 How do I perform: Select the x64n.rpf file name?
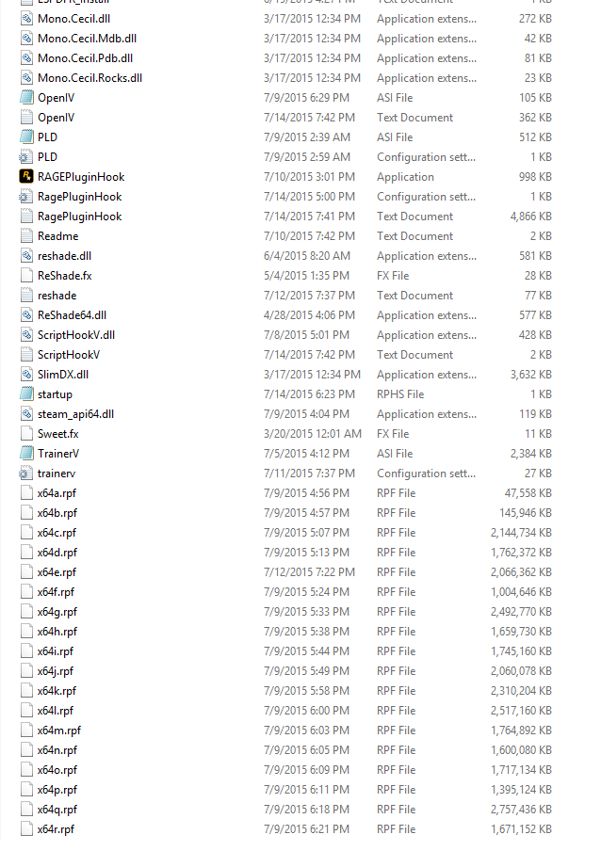click(57, 750)
